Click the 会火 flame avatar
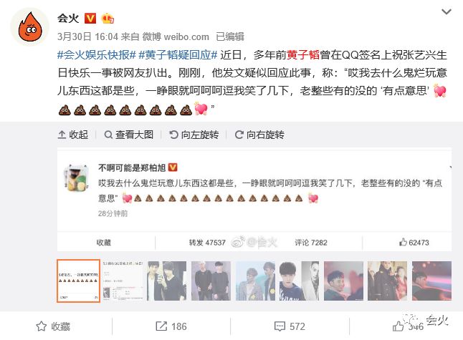This screenshot has width=463, height=340. 30,27
